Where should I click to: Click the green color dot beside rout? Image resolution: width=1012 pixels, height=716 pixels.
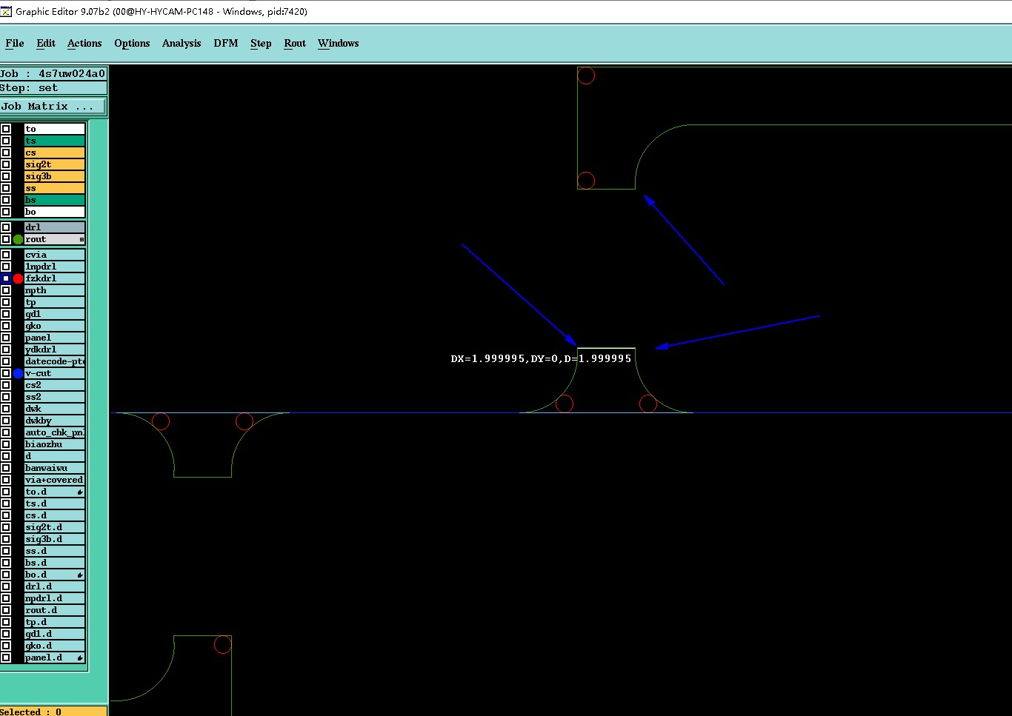coord(18,239)
